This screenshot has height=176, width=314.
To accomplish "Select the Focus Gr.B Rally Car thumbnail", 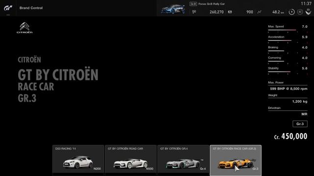I will [x=173, y=9].
